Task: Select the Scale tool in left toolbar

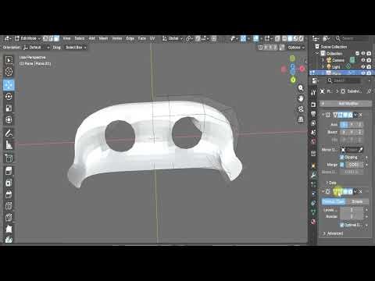Action: click(x=9, y=108)
